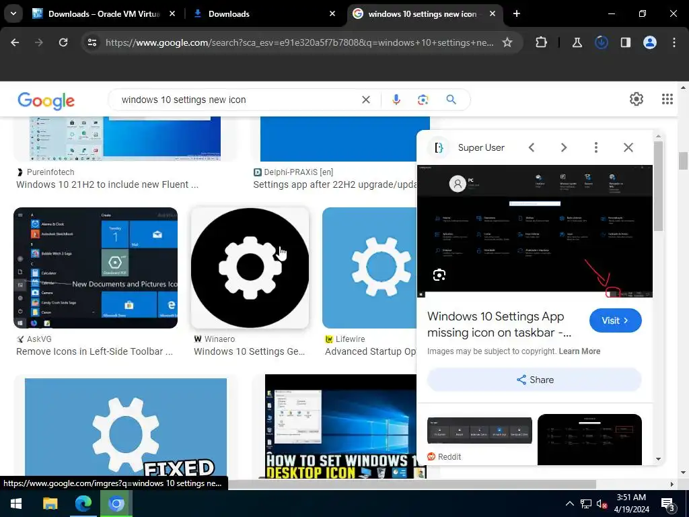Click the Super User source name
Image resolution: width=689 pixels, height=517 pixels.
(x=481, y=147)
